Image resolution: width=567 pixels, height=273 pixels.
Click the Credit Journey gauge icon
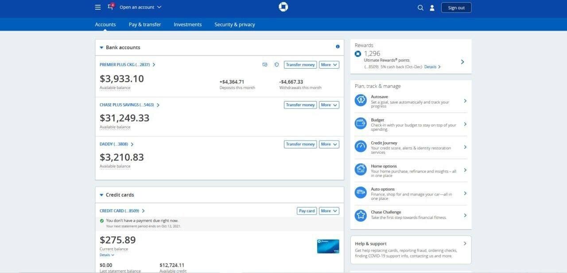361,147
